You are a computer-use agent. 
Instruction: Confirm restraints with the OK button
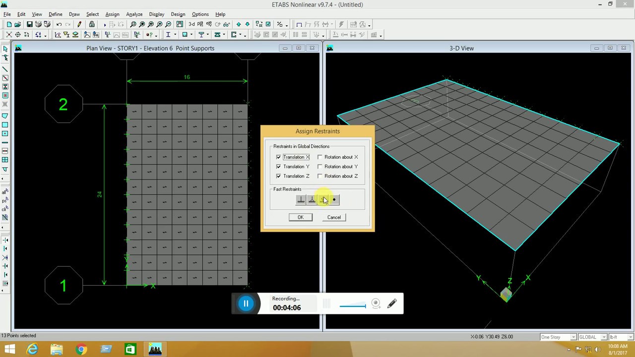pos(301,217)
